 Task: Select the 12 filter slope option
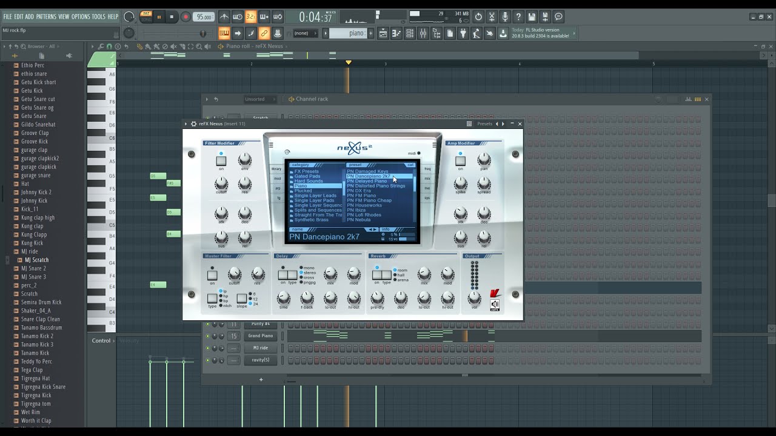point(253,299)
